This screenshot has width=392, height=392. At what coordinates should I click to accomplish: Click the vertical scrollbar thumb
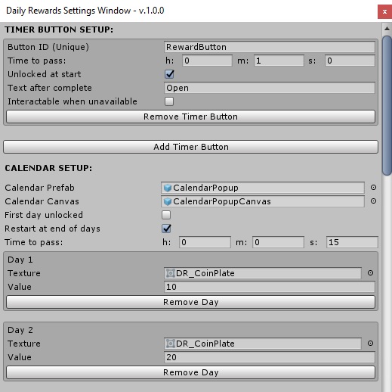pyautogui.click(x=387, y=105)
